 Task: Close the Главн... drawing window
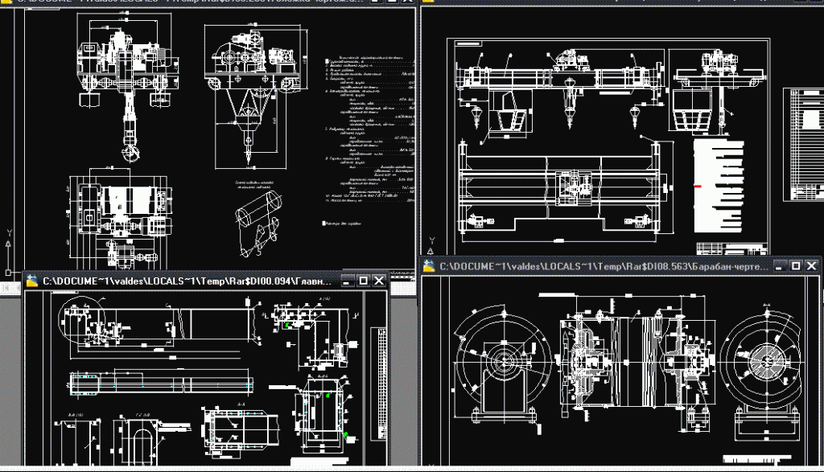(x=379, y=281)
